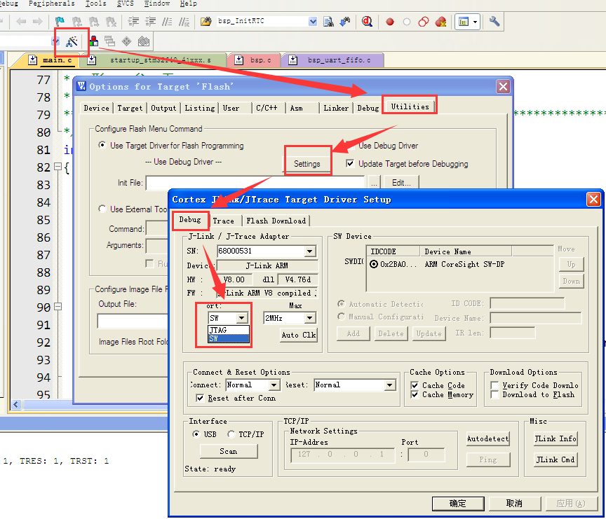Navigate forwards with the right arrow icon
Image resolution: width=606 pixels, height=519 pixels.
37,21
